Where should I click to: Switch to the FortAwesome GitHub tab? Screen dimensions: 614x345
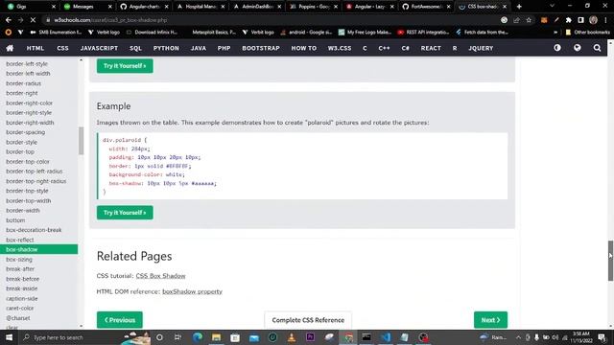click(426, 7)
